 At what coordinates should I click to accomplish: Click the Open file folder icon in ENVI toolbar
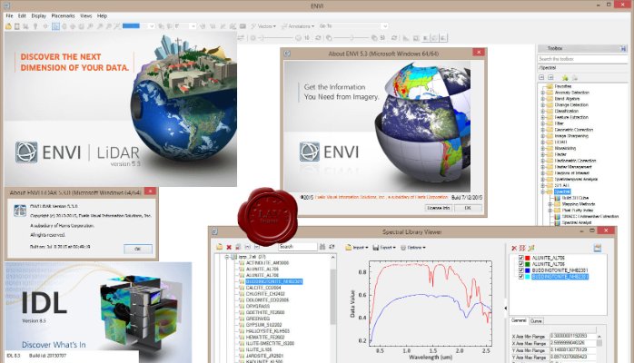pos(8,26)
